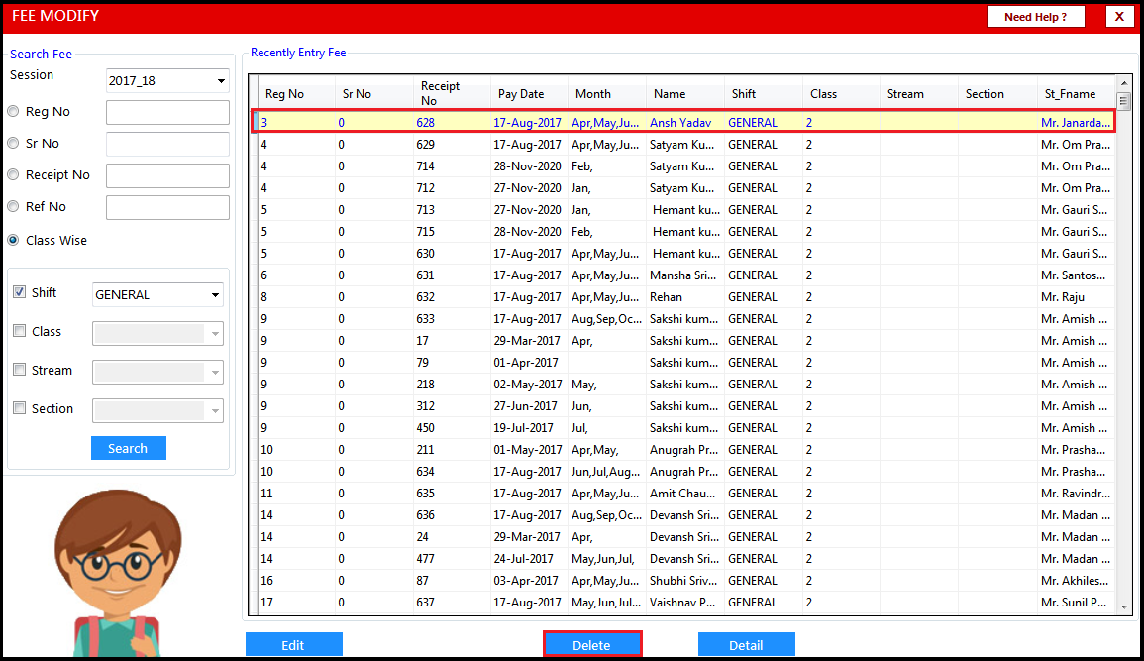Click the Search button

click(129, 448)
